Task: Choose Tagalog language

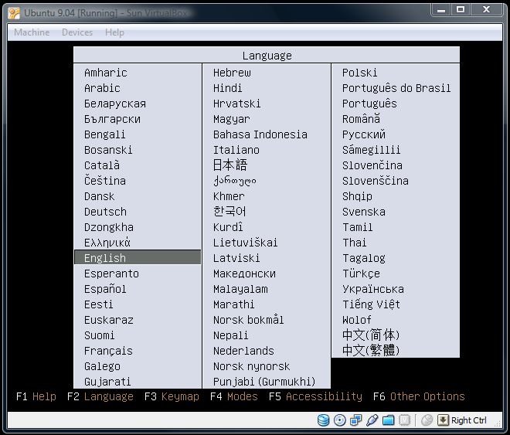Action: point(363,258)
